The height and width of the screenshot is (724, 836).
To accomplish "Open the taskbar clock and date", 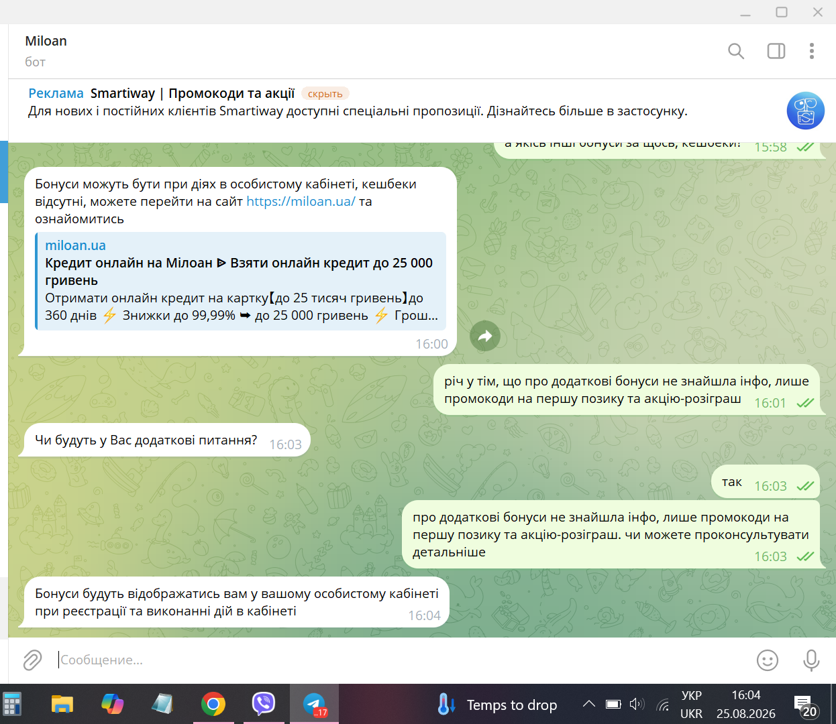I will (x=746, y=705).
